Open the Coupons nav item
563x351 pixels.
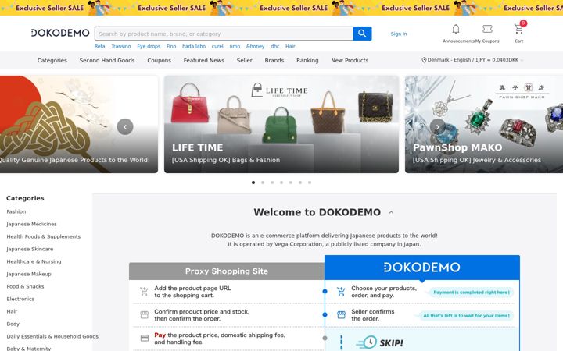(159, 61)
